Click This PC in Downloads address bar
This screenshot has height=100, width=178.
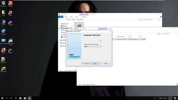pyautogui.click(x=73, y=19)
